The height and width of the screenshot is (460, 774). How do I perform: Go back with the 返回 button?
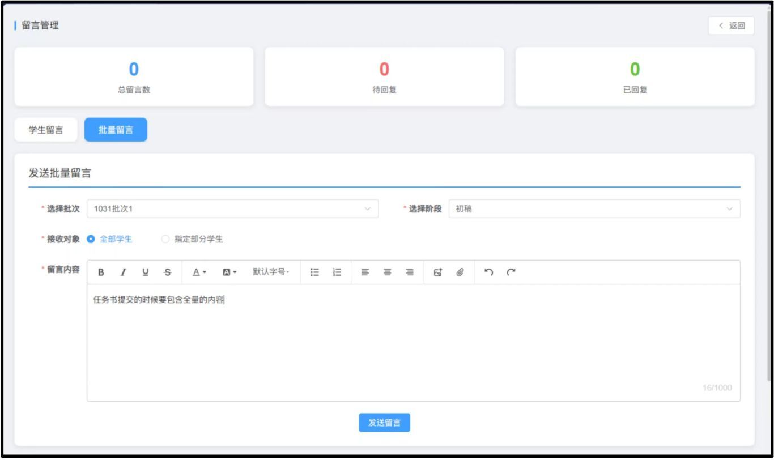click(x=731, y=25)
